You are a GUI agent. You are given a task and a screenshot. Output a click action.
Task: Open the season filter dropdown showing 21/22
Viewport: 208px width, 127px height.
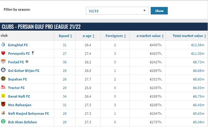point(117,11)
